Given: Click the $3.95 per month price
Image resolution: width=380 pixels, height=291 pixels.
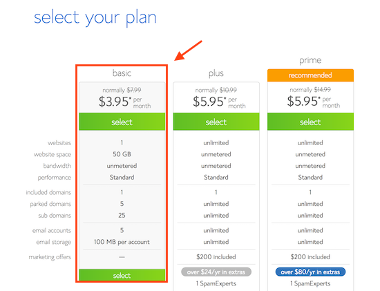Looking at the screenshot, I should click(124, 102).
